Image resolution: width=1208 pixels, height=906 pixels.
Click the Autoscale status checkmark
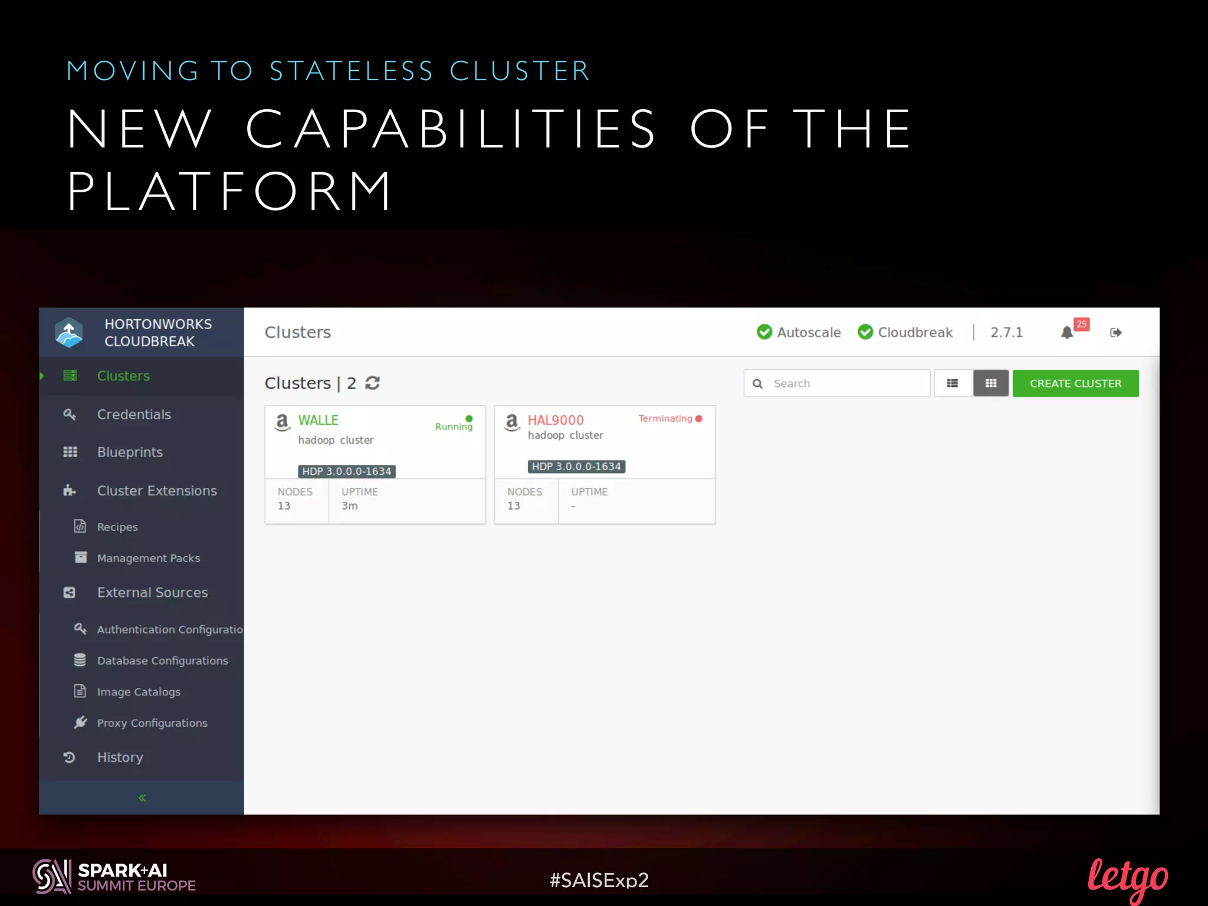pos(764,333)
